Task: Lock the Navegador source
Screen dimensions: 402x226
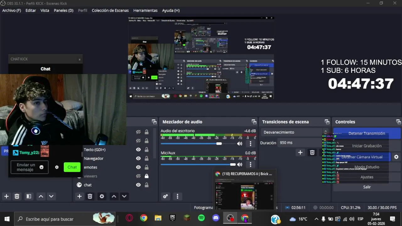Action: (147, 159)
